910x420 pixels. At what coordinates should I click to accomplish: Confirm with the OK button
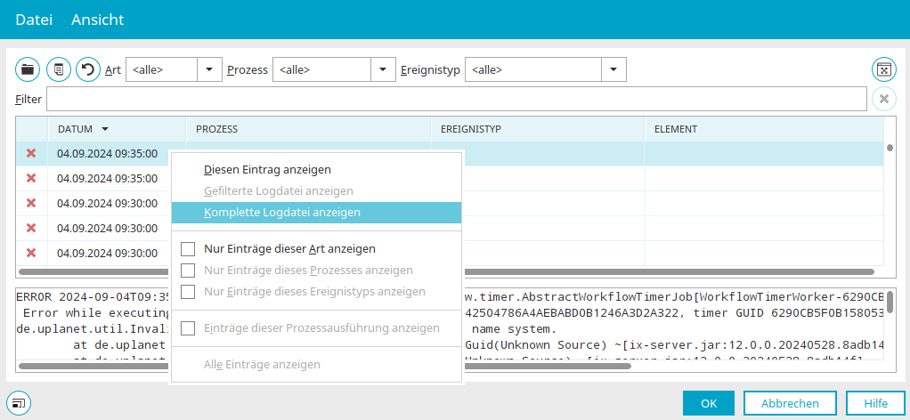pos(709,403)
